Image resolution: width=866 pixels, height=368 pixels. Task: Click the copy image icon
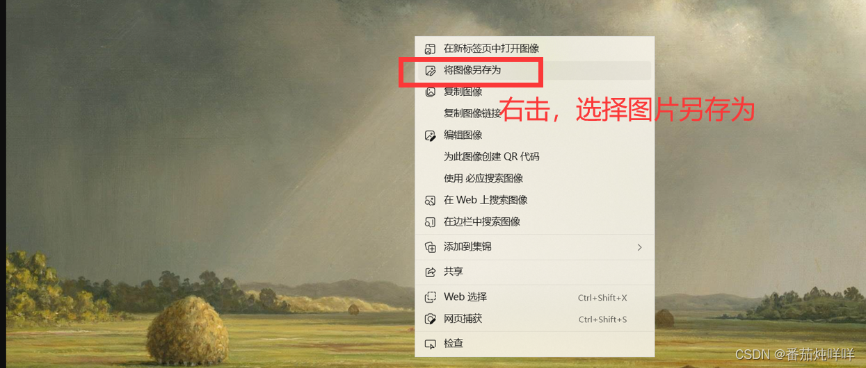tap(430, 92)
